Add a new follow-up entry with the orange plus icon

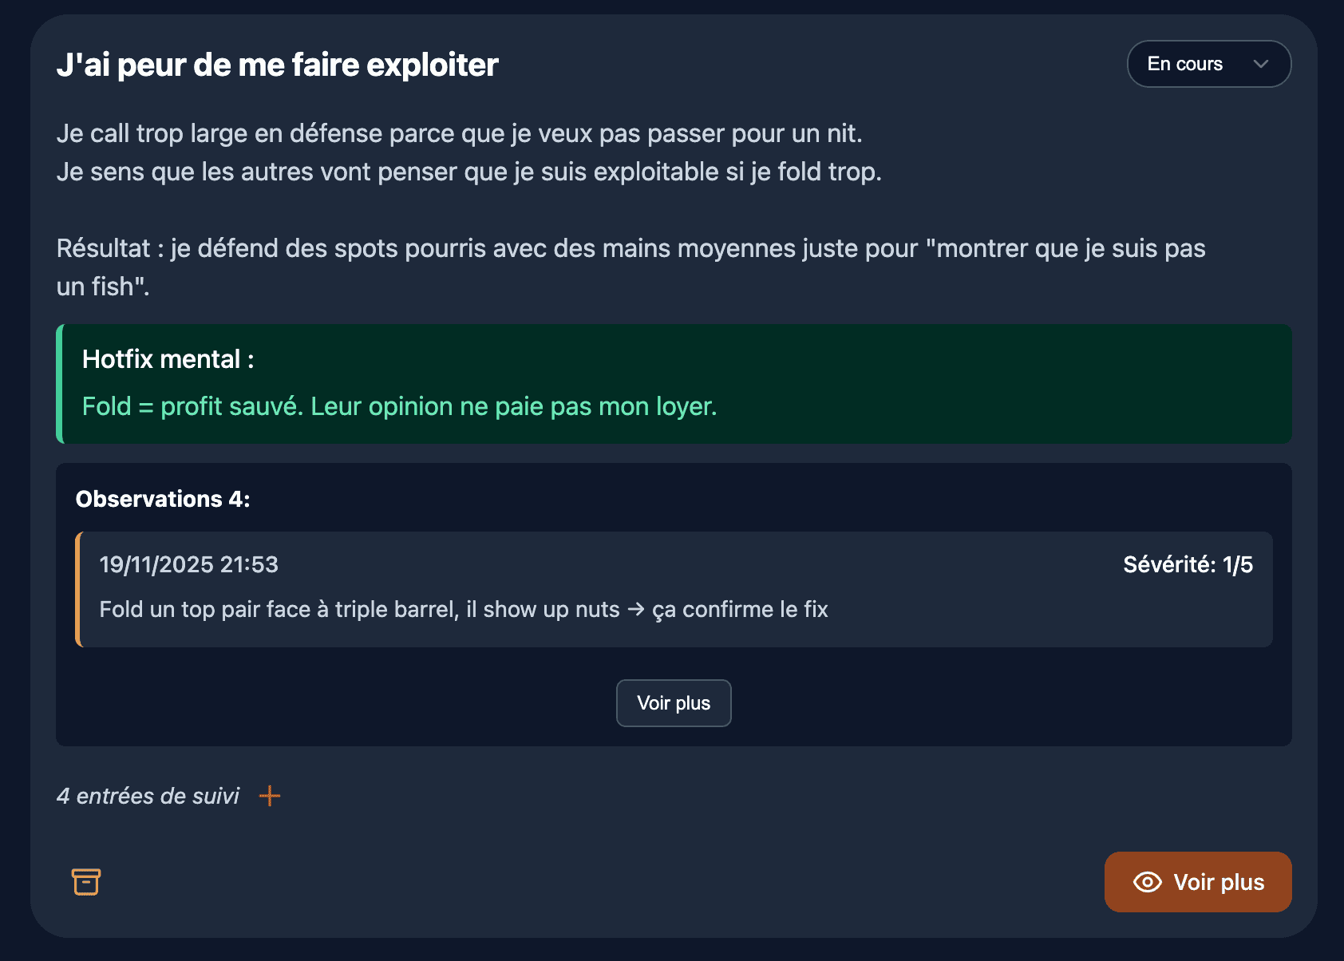271,796
